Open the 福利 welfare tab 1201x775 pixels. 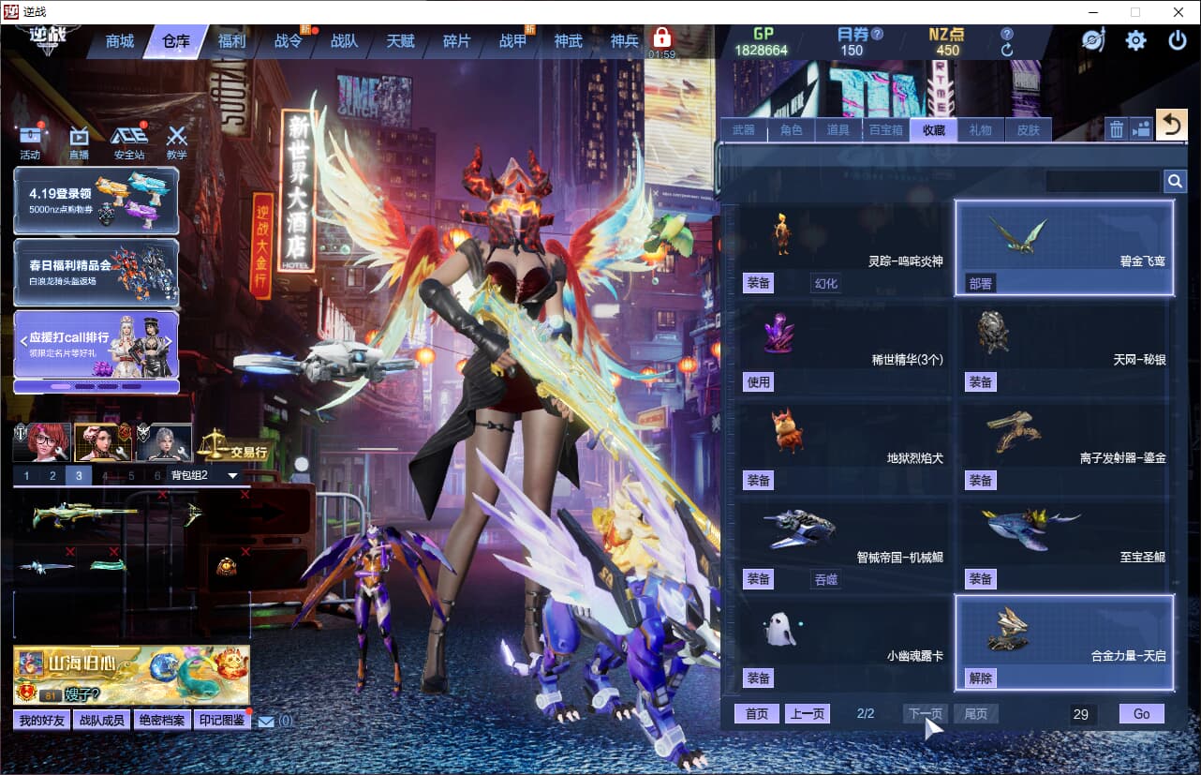click(x=231, y=41)
